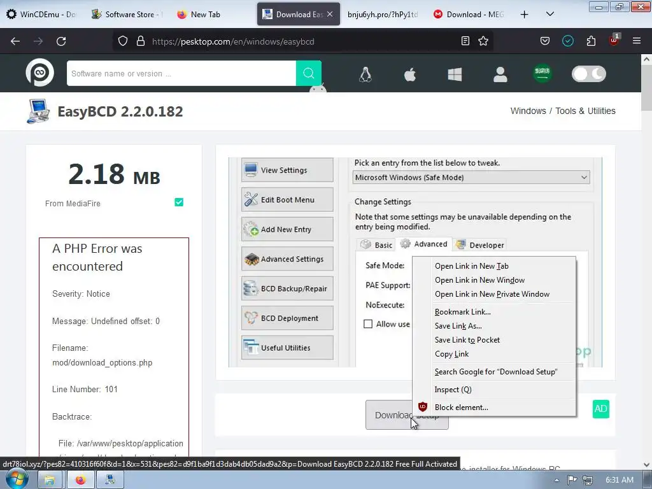Choose Open Link in New Window
The height and width of the screenshot is (489, 652).
coord(494,280)
